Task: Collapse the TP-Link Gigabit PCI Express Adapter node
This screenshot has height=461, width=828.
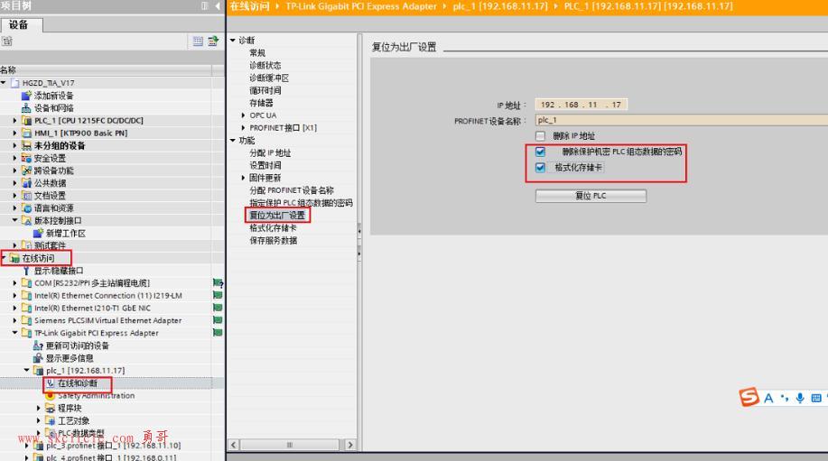Action: point(14,333)
